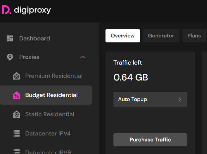The width and height of the screenshot is (207, 154).
Task: Switch to the Overview tab
Action: (123, 36)
